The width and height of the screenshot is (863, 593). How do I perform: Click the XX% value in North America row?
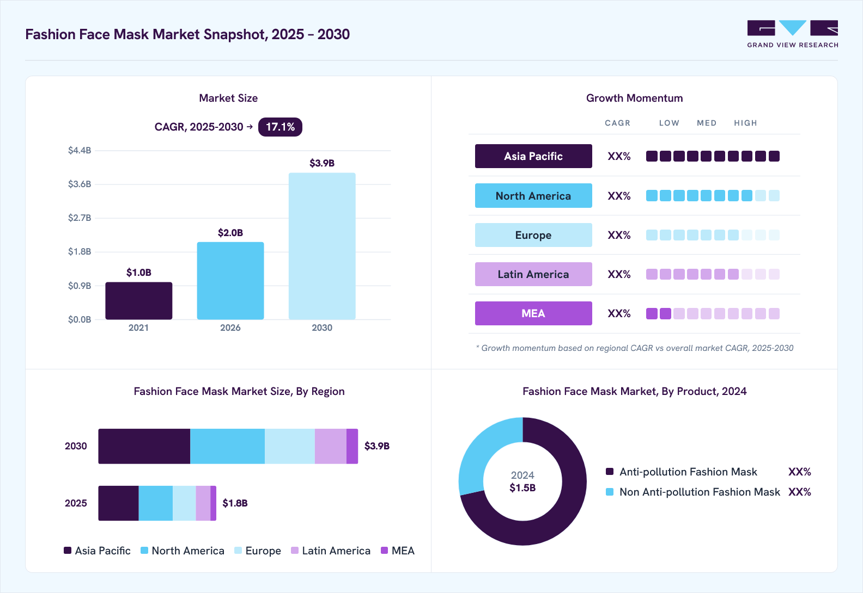(x=619, y=196)
